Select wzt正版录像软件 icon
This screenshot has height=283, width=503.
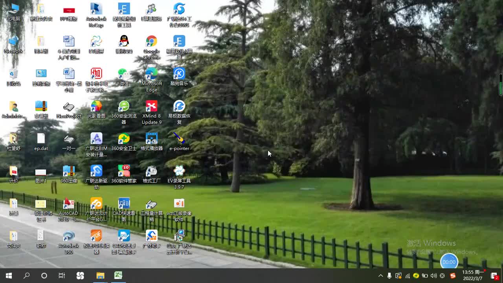coord(179,210)
